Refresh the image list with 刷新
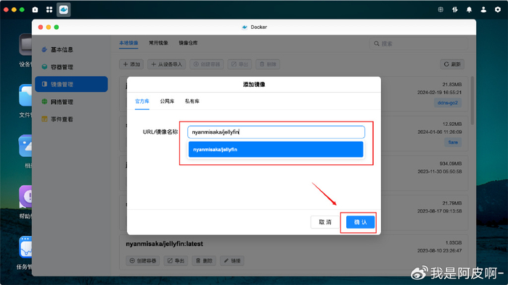508x285 pixels. pyautogui.click(x=452, y=64)
